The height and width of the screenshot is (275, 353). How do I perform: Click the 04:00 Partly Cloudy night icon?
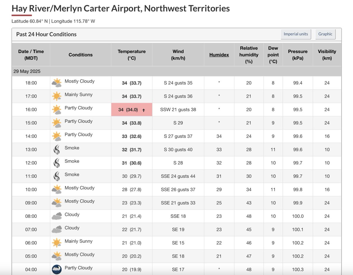click(56, 269)
